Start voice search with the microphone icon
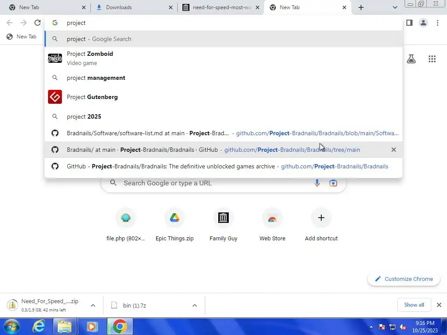 point(317,183)
